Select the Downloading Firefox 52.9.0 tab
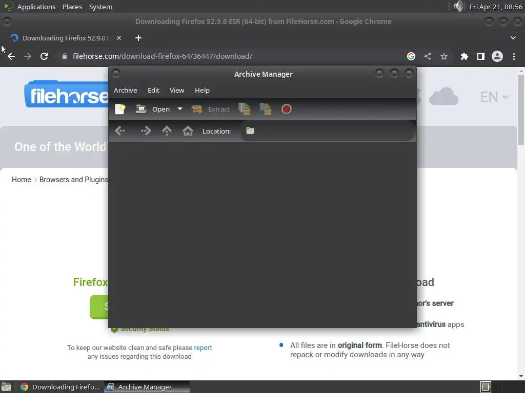This screenshot has height=393, width=525. pyautogui.click(x=66, y=38)
